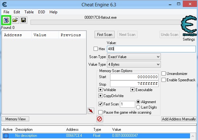Click the 'Found: 0' label

point(8,28)
